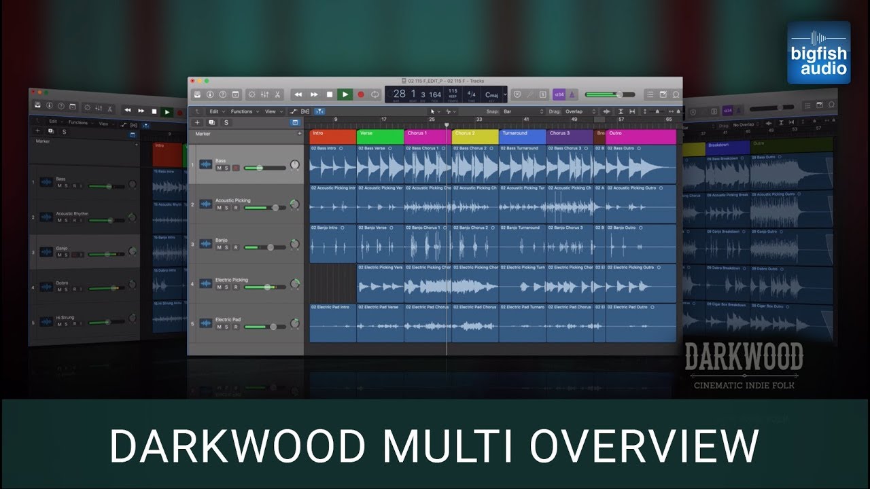Viewport: 870px width, 489px height.
Task: Click the vertical auto zoom button
Action: point(621,111)
